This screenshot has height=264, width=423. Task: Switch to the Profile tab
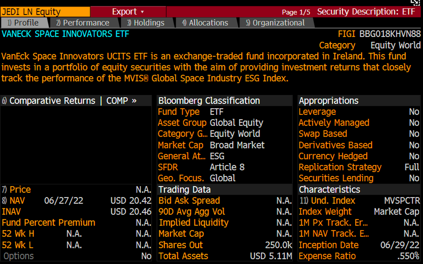coord(24,23)
